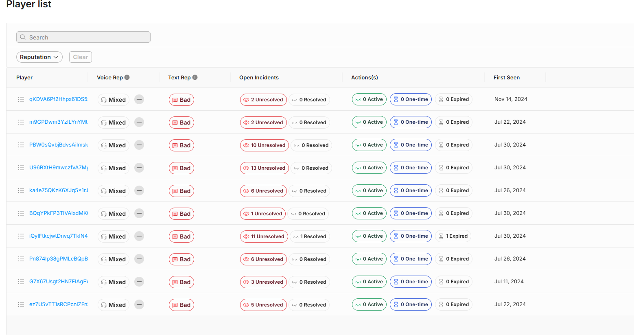Click the minus icon in m9GPDwm3YzILYnYMt row
The height and width of the screenshot is (335, 634).
139,122
